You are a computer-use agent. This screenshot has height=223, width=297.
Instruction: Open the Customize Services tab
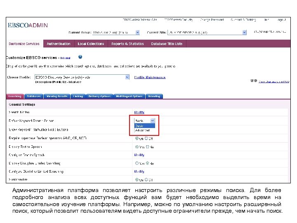click(24, 44)
